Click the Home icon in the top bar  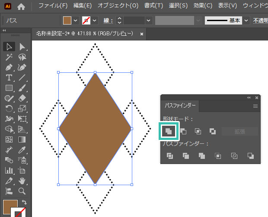[21, 6]
